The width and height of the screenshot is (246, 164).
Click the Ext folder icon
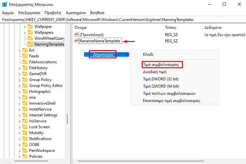(25, 50)
